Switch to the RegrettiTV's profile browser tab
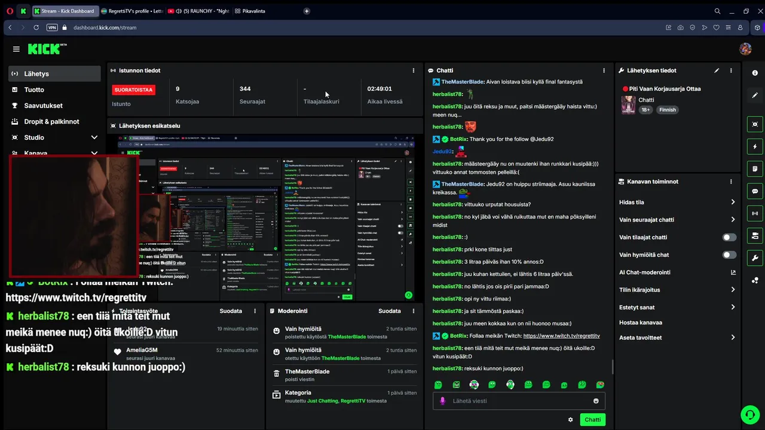This screenshot has height=430, width=765. coord(132,11)
